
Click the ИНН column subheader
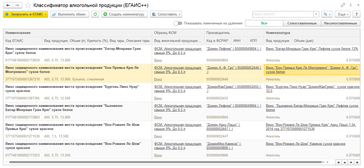coord(240,41)
